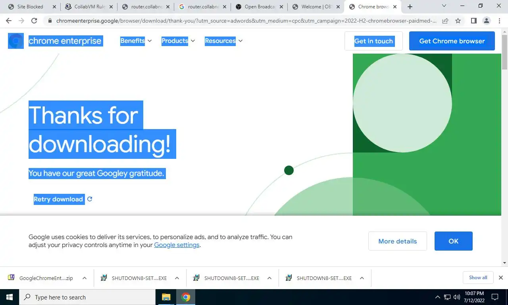Open the volume tray icon
The width and height of the screenshot is (508, 305).
click(x=457, y=297)
